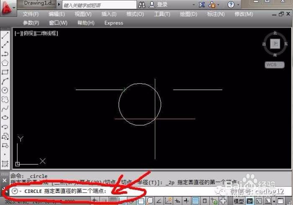
Task: Select the Ellipse tool
Action: click(x=5, y=118)
